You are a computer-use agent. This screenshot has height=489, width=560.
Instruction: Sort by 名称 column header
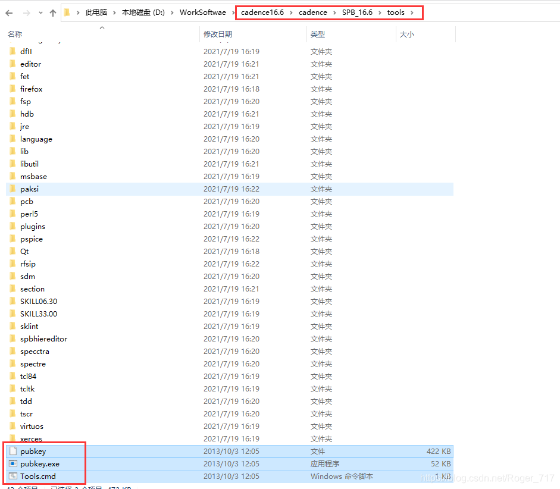(x=15, y=35)
